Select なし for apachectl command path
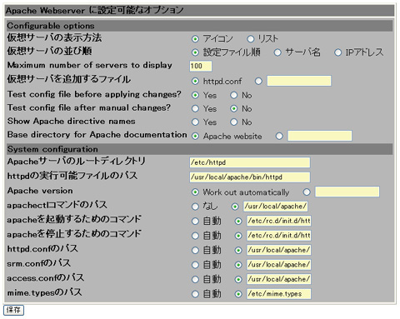This screenshot has width=400, height=319. 195,207
